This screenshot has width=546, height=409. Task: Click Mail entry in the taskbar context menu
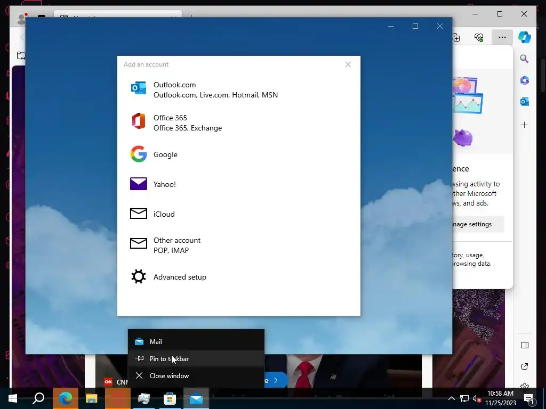point(196,341)
